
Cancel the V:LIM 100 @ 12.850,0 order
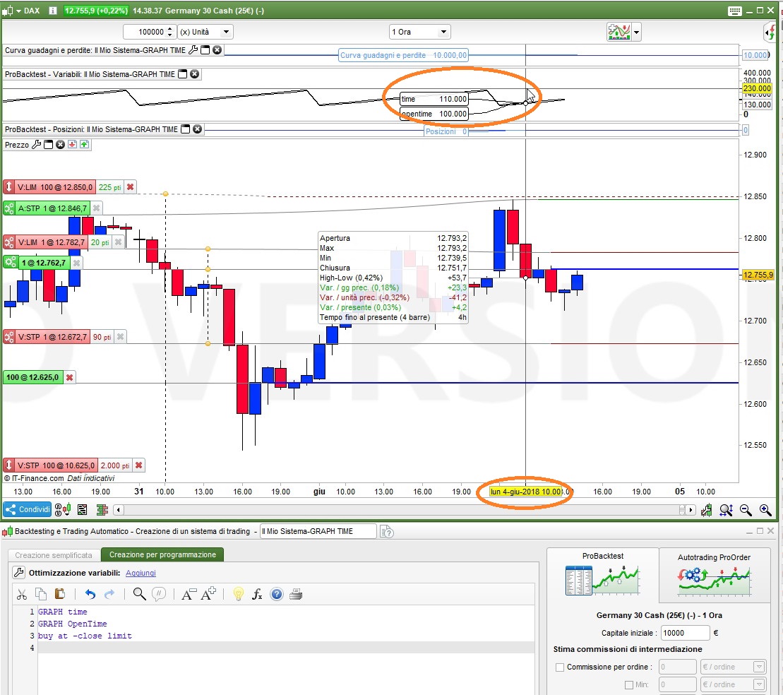131,187
